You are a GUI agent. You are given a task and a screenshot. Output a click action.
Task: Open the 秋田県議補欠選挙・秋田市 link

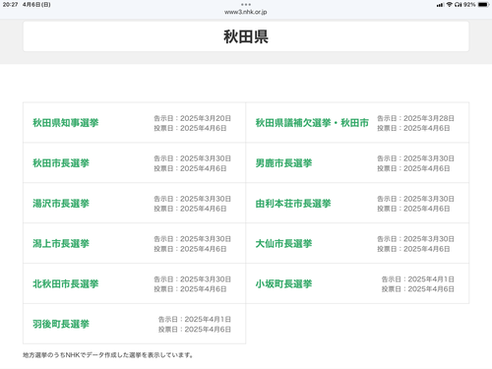(312, 123)
